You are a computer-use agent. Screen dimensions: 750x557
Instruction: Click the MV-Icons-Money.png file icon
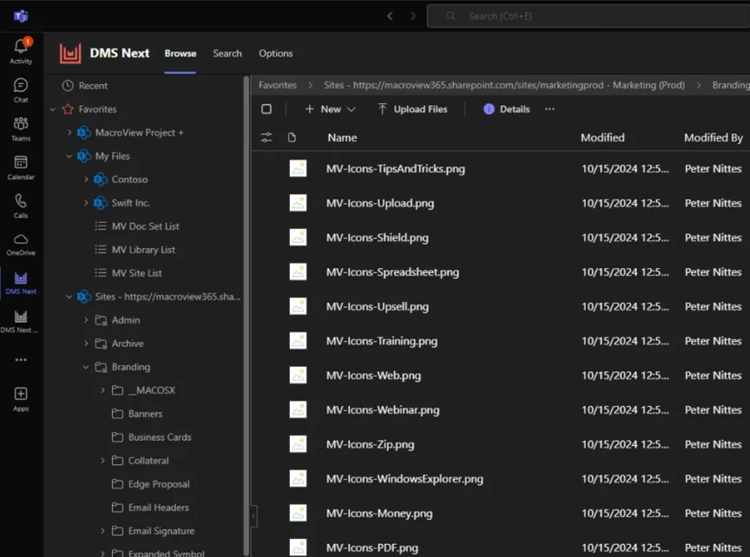click(x=298, y=513)
